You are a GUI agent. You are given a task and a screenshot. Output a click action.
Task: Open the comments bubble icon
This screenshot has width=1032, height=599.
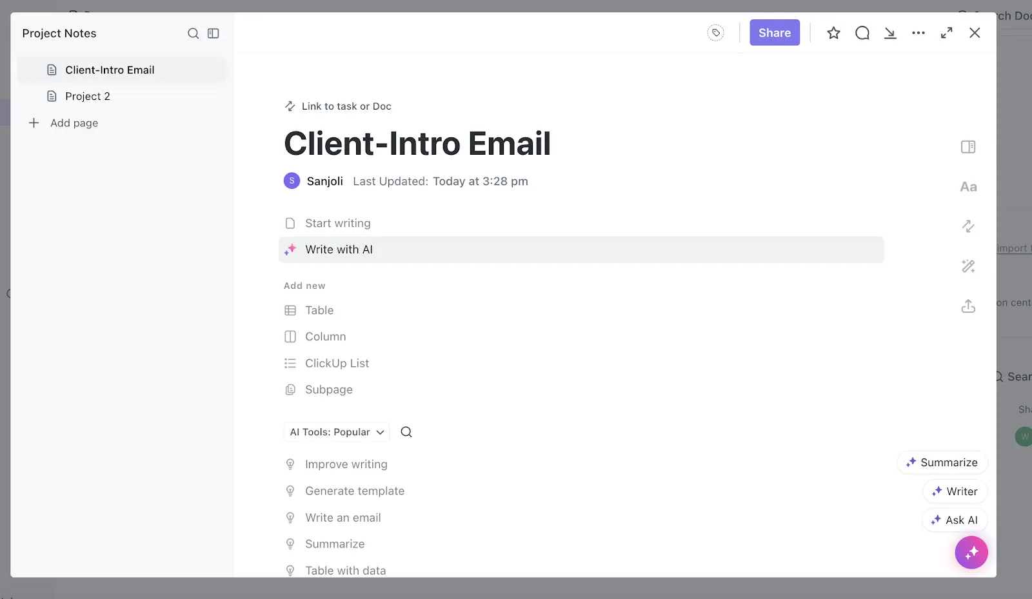(862, 33)
